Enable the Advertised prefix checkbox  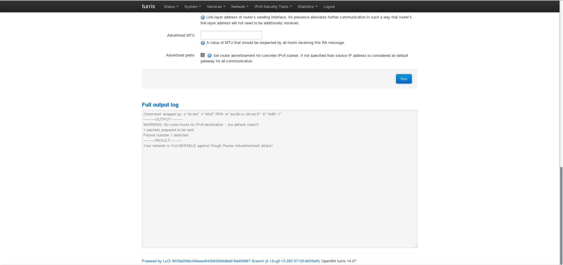pyautogui.click(x=203, y=55)
